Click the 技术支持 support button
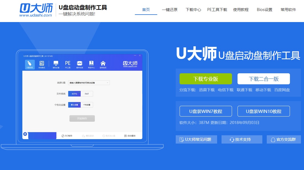Screen dimensions: 304x170 [x=242, y=139]
